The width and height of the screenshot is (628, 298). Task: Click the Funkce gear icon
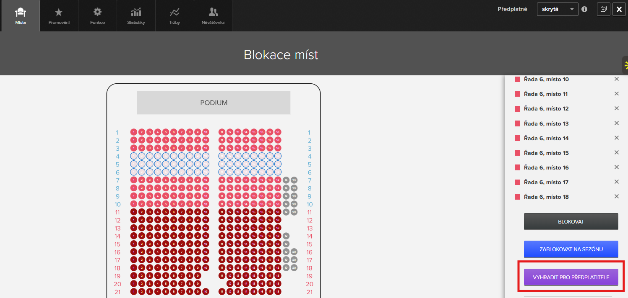coord(97,15)
